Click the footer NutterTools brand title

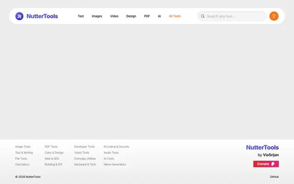tap(262, 147)
